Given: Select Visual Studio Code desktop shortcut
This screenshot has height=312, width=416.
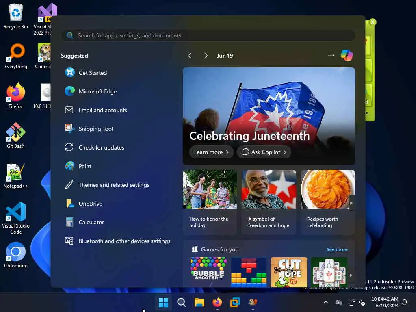Looking at the screenshot, I should [16, 218].
